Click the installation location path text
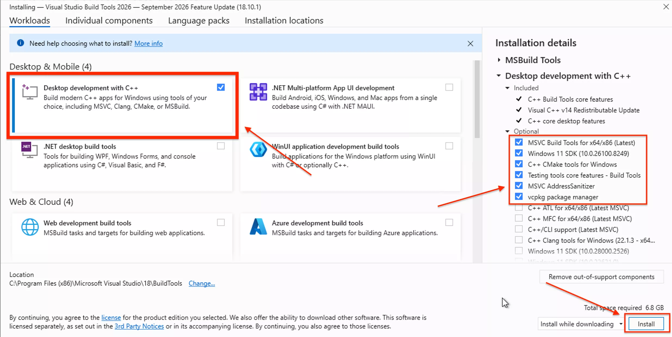This screenshot has width=672, height=337. coord(96,283)
